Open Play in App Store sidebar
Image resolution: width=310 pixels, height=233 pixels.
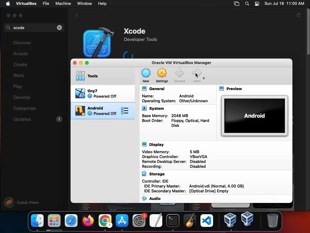(x=17, y=86)
